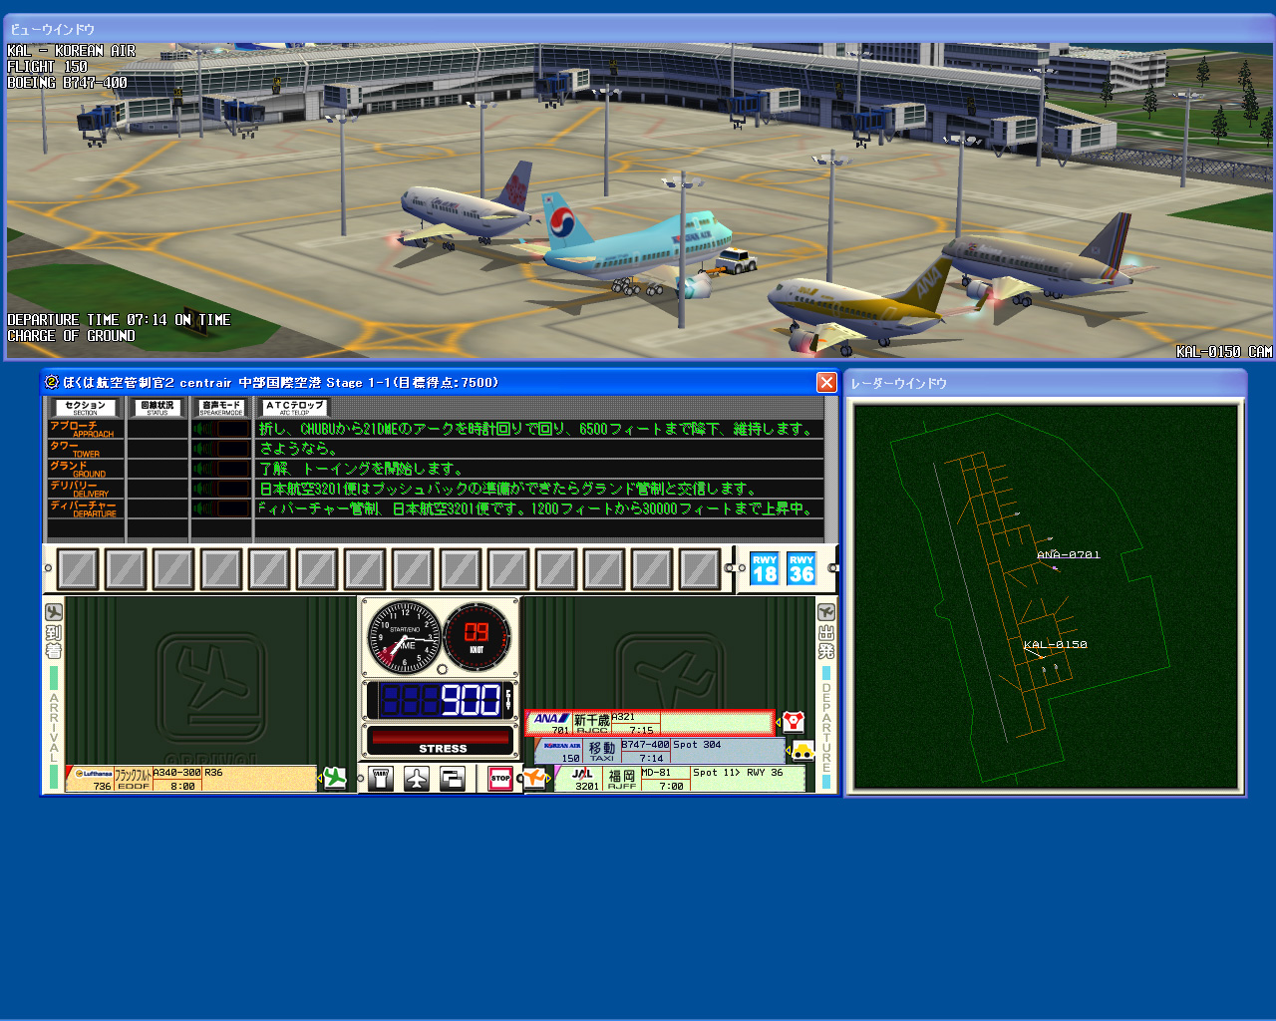Click the 'KAL-0150 CAM' label in view window
This screenshot has width=1276, height=1021.
pos(1223,352)
